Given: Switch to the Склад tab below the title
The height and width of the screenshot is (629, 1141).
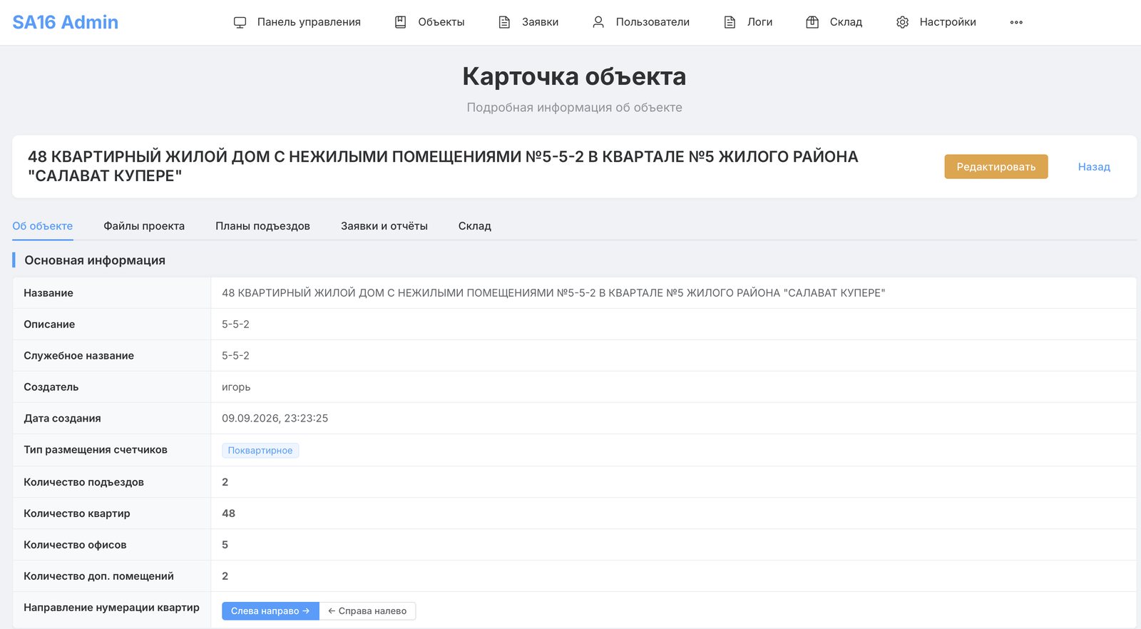Looking at the screenshot, I should (x=475, y=226).
